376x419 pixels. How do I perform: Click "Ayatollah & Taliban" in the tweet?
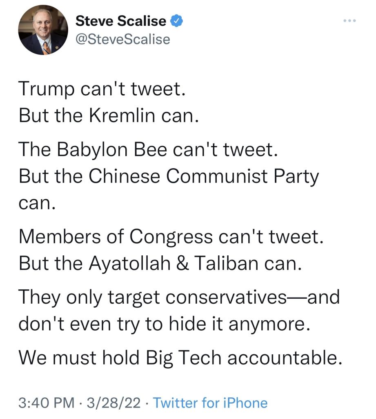[181, 264]
